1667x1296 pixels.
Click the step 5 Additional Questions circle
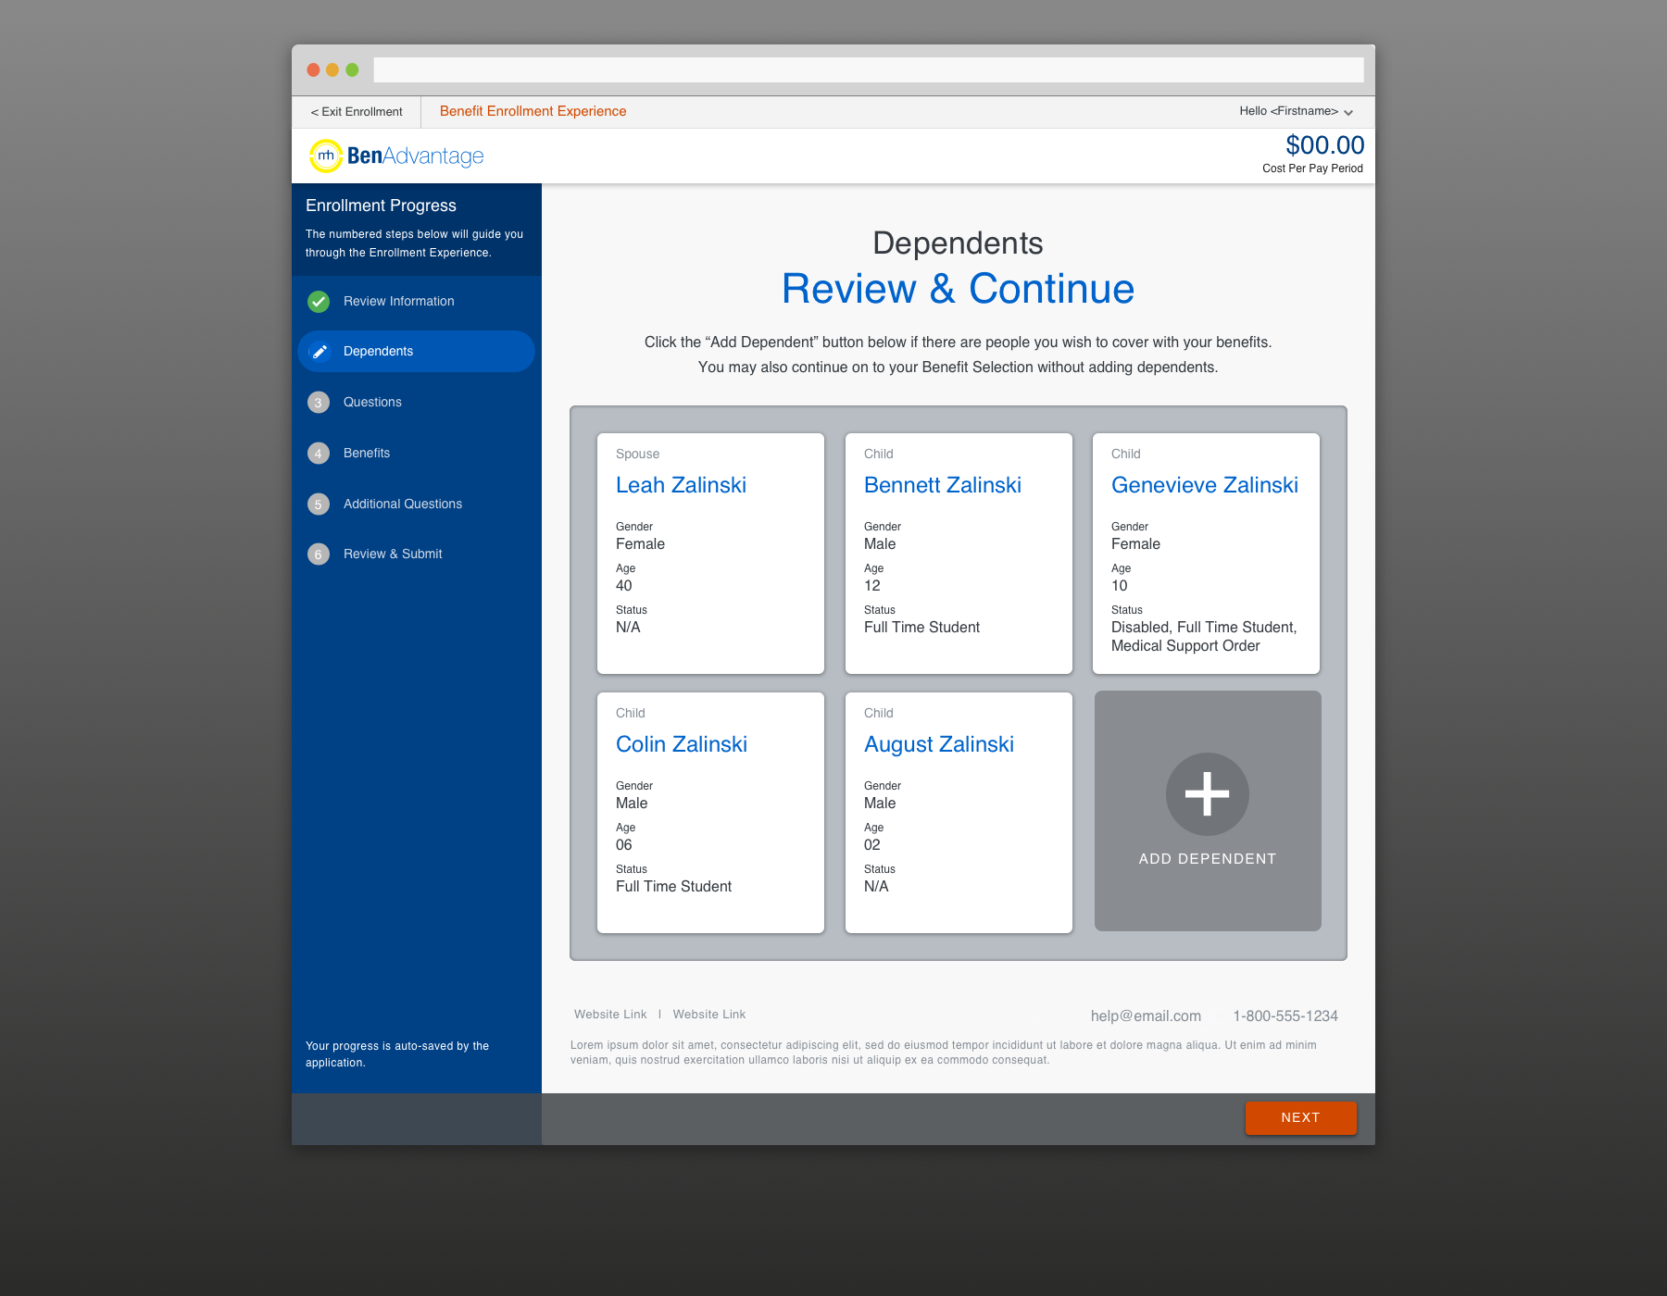319,505
